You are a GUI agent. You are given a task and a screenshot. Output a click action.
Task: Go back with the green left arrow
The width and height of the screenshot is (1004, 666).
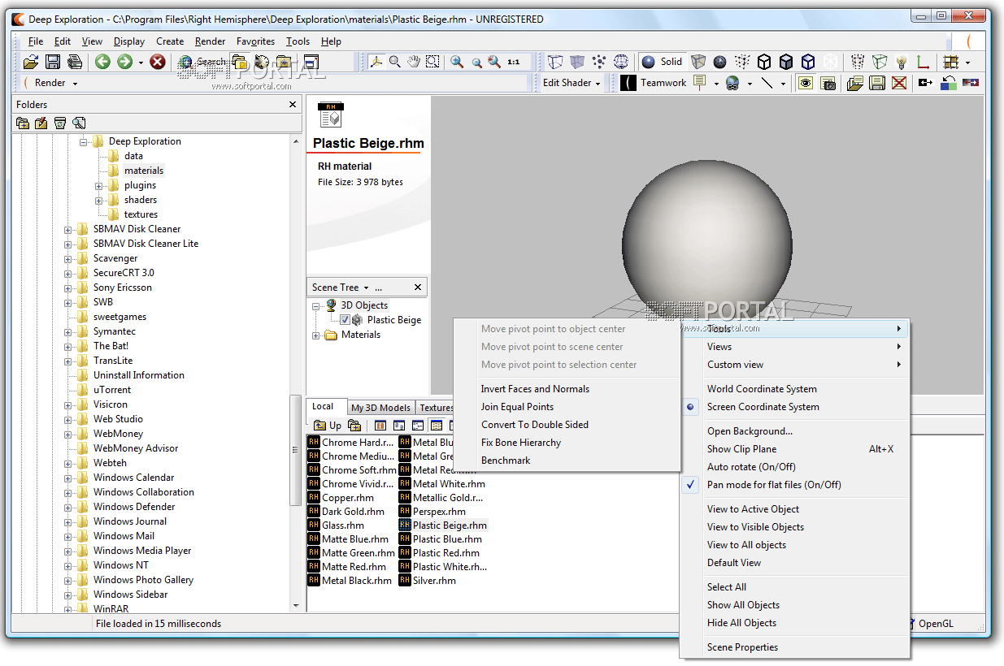(x=102, y=62)
